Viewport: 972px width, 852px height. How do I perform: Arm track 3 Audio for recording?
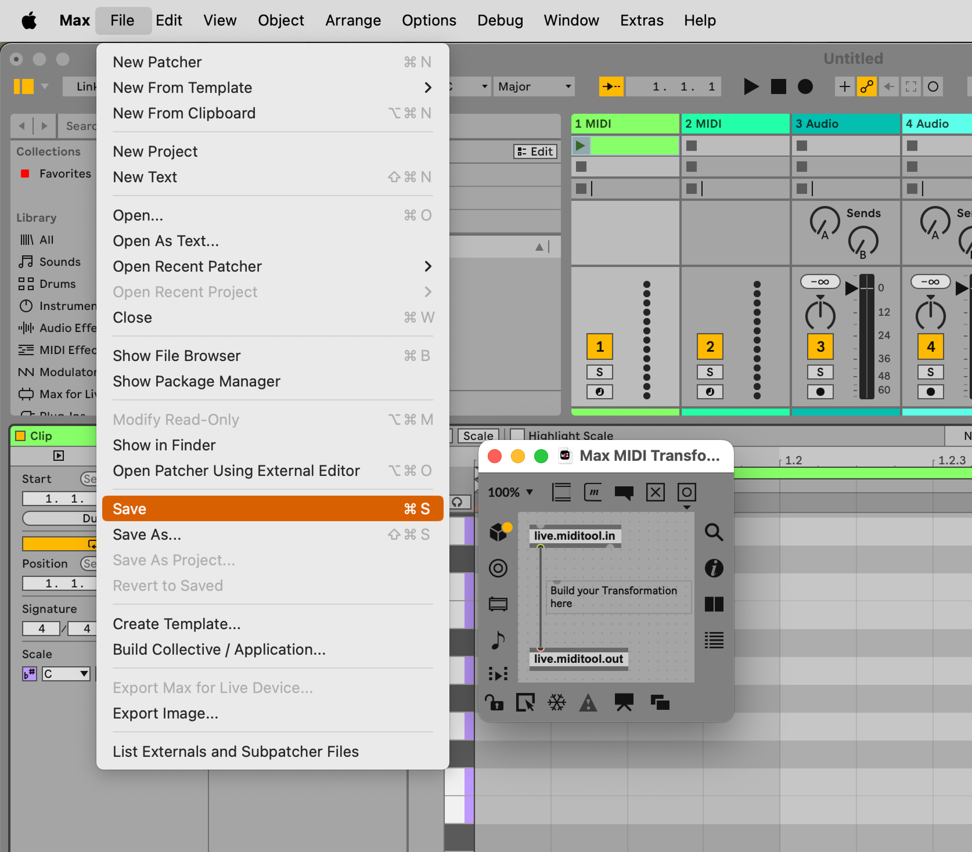pos(820,392)
